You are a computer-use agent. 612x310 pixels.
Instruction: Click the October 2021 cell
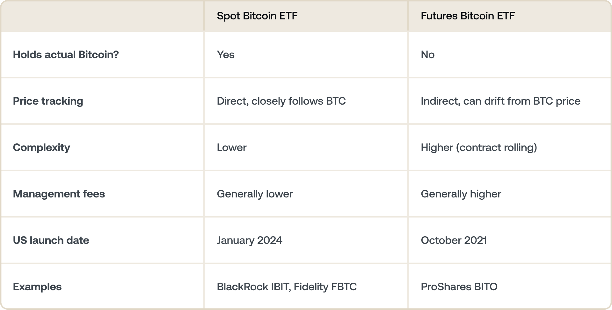(454, 240)
